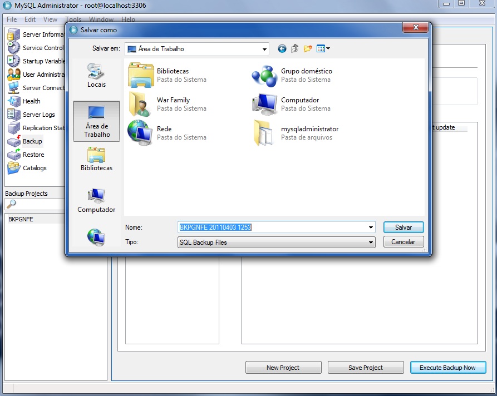497x396 pixels.
Task: Create a new folder in save dialog
Action: tap(308, 48)
